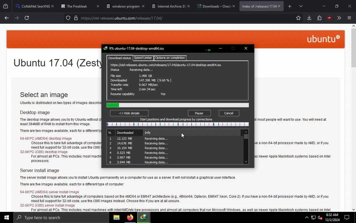This screenshot has width=356, height=223.
Task: Open the Firefox tab overview icon
Action: pyautogui.click(x=6, y=6)
